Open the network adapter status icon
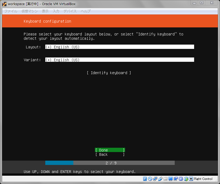The height and width of the screenshot is (184, 220). tap(155, 179)
